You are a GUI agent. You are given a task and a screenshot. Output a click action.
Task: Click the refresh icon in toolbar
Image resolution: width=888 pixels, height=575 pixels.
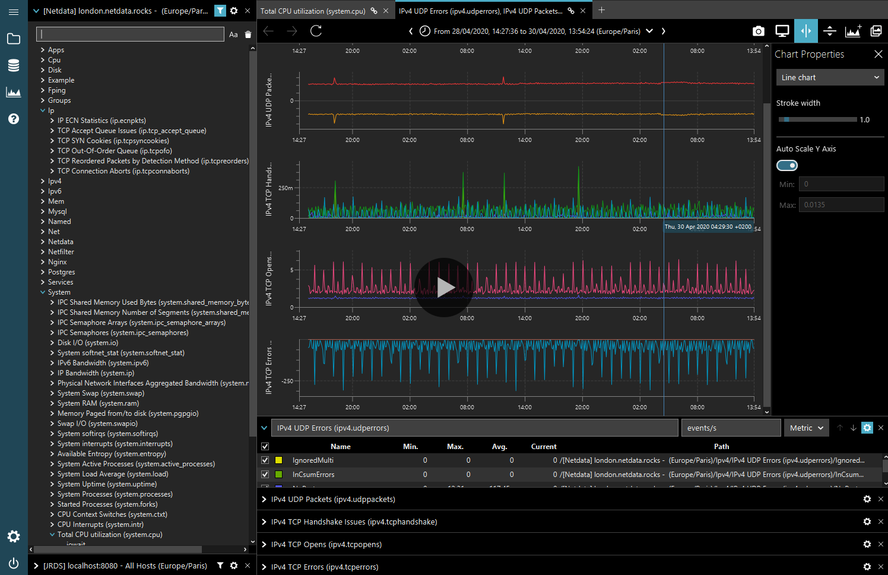[x=316, y=31]
